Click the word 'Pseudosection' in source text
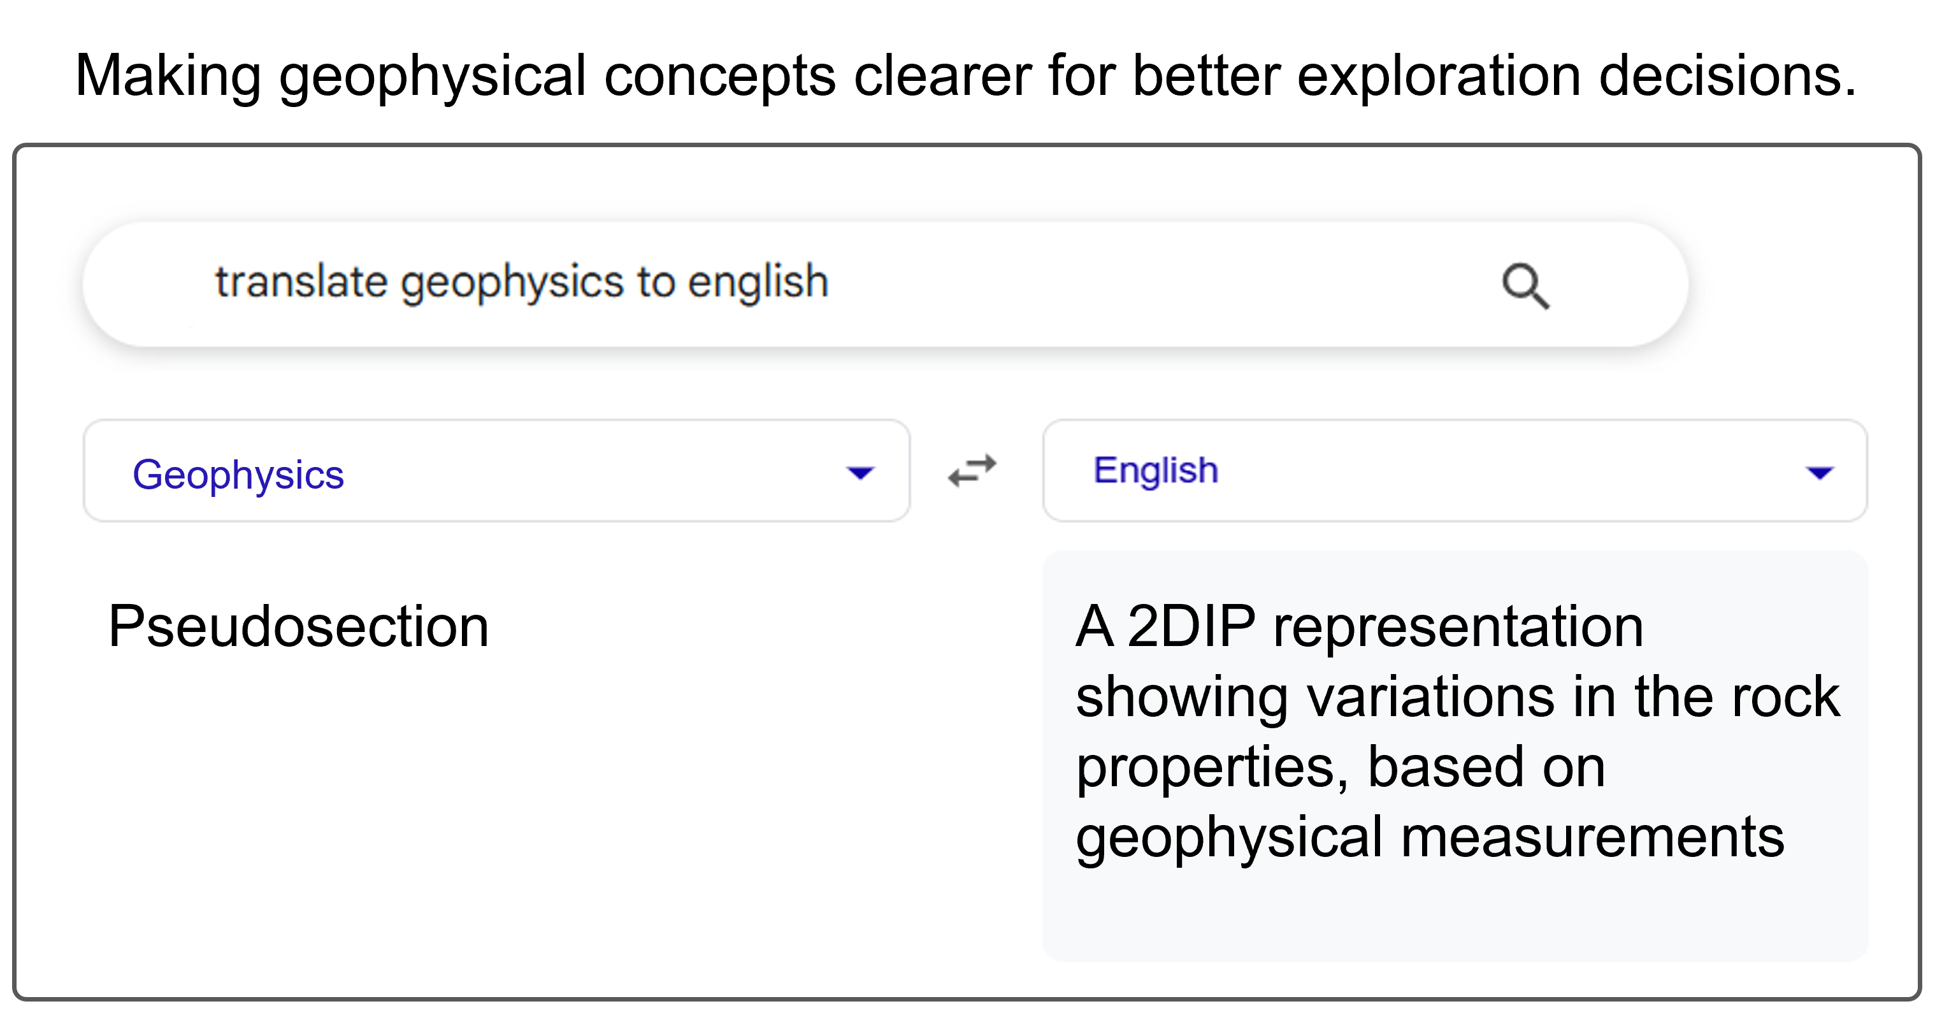 point(298,626)
